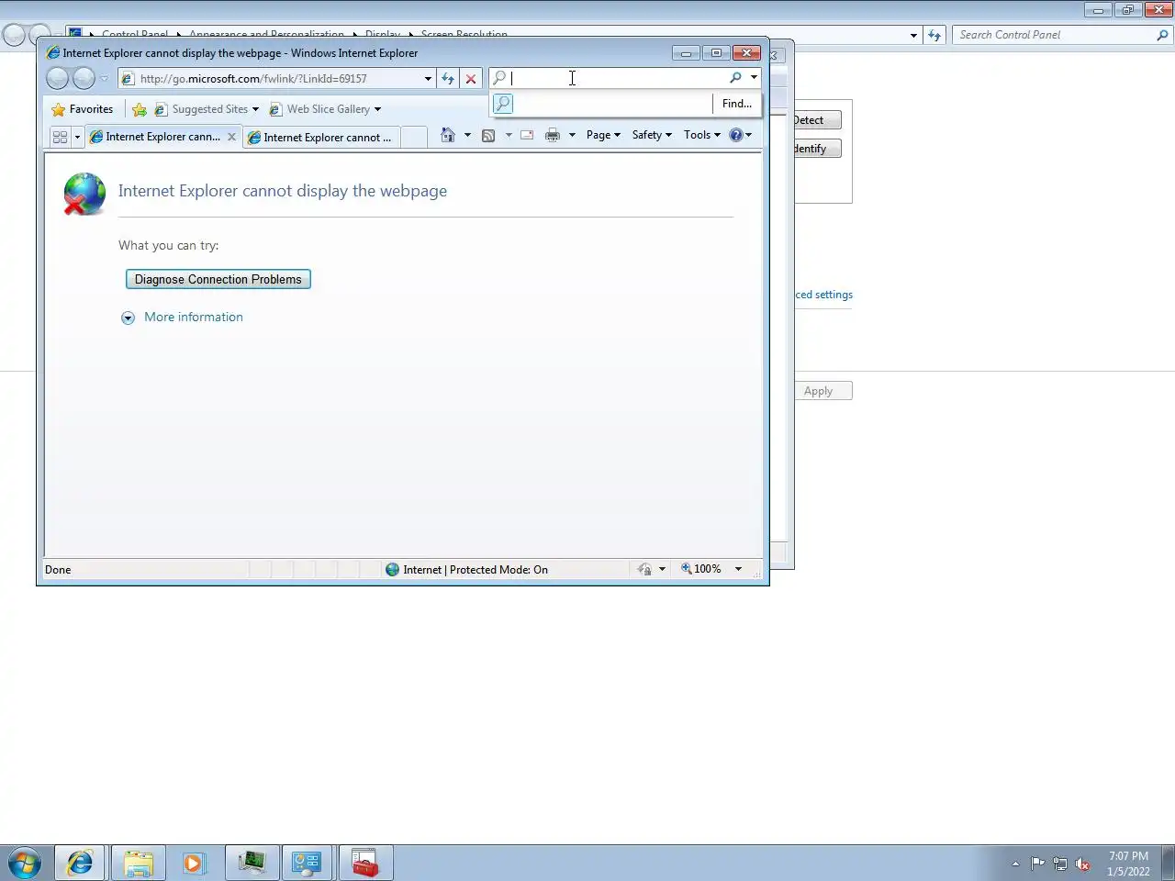
Task: Click the red toolbox taskbar icon
Action: 365,863
